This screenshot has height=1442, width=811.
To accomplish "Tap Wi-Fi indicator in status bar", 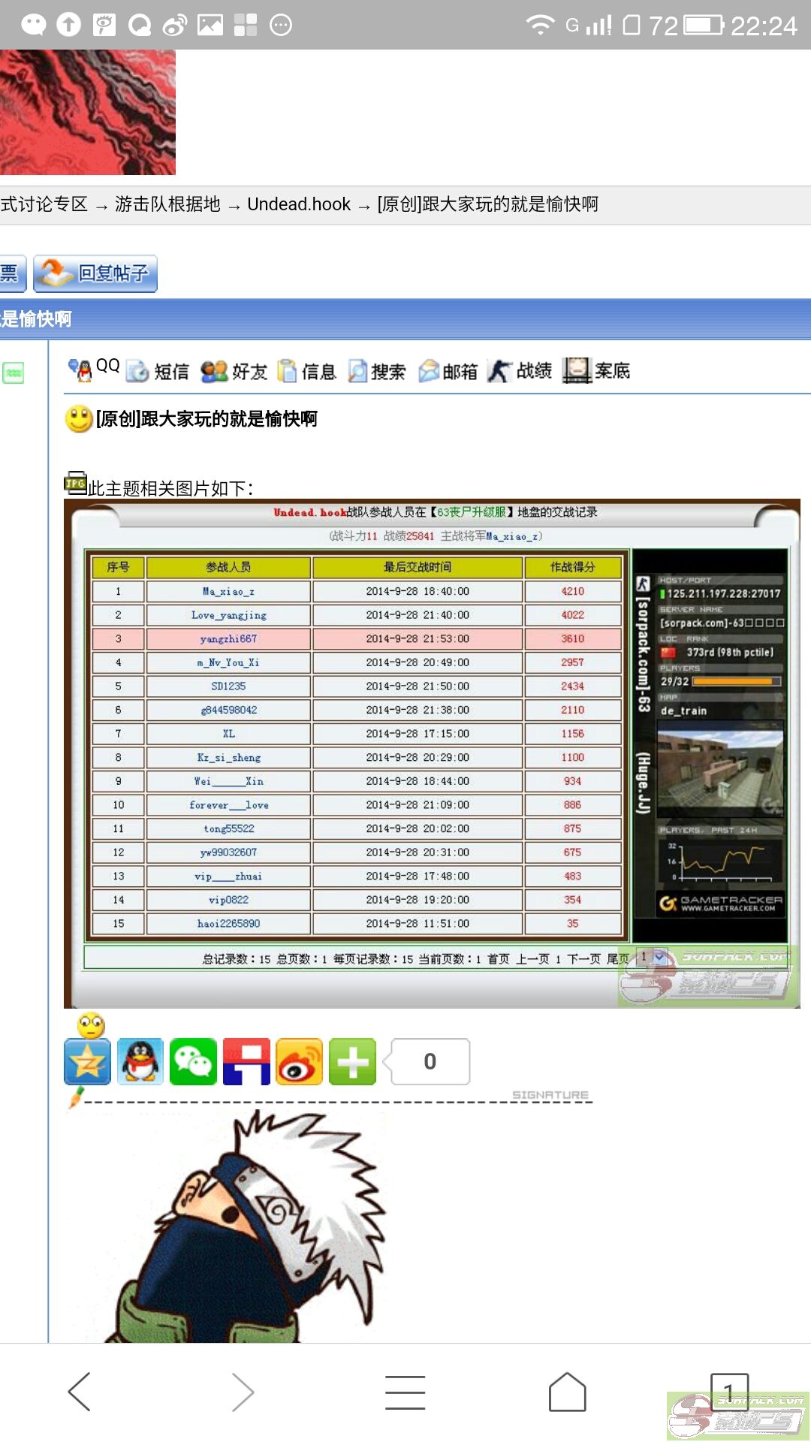I will [x=539, y=25].
